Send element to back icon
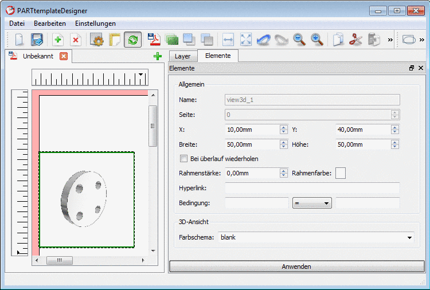This screenshot has height=290, width=430. [207, 40]
